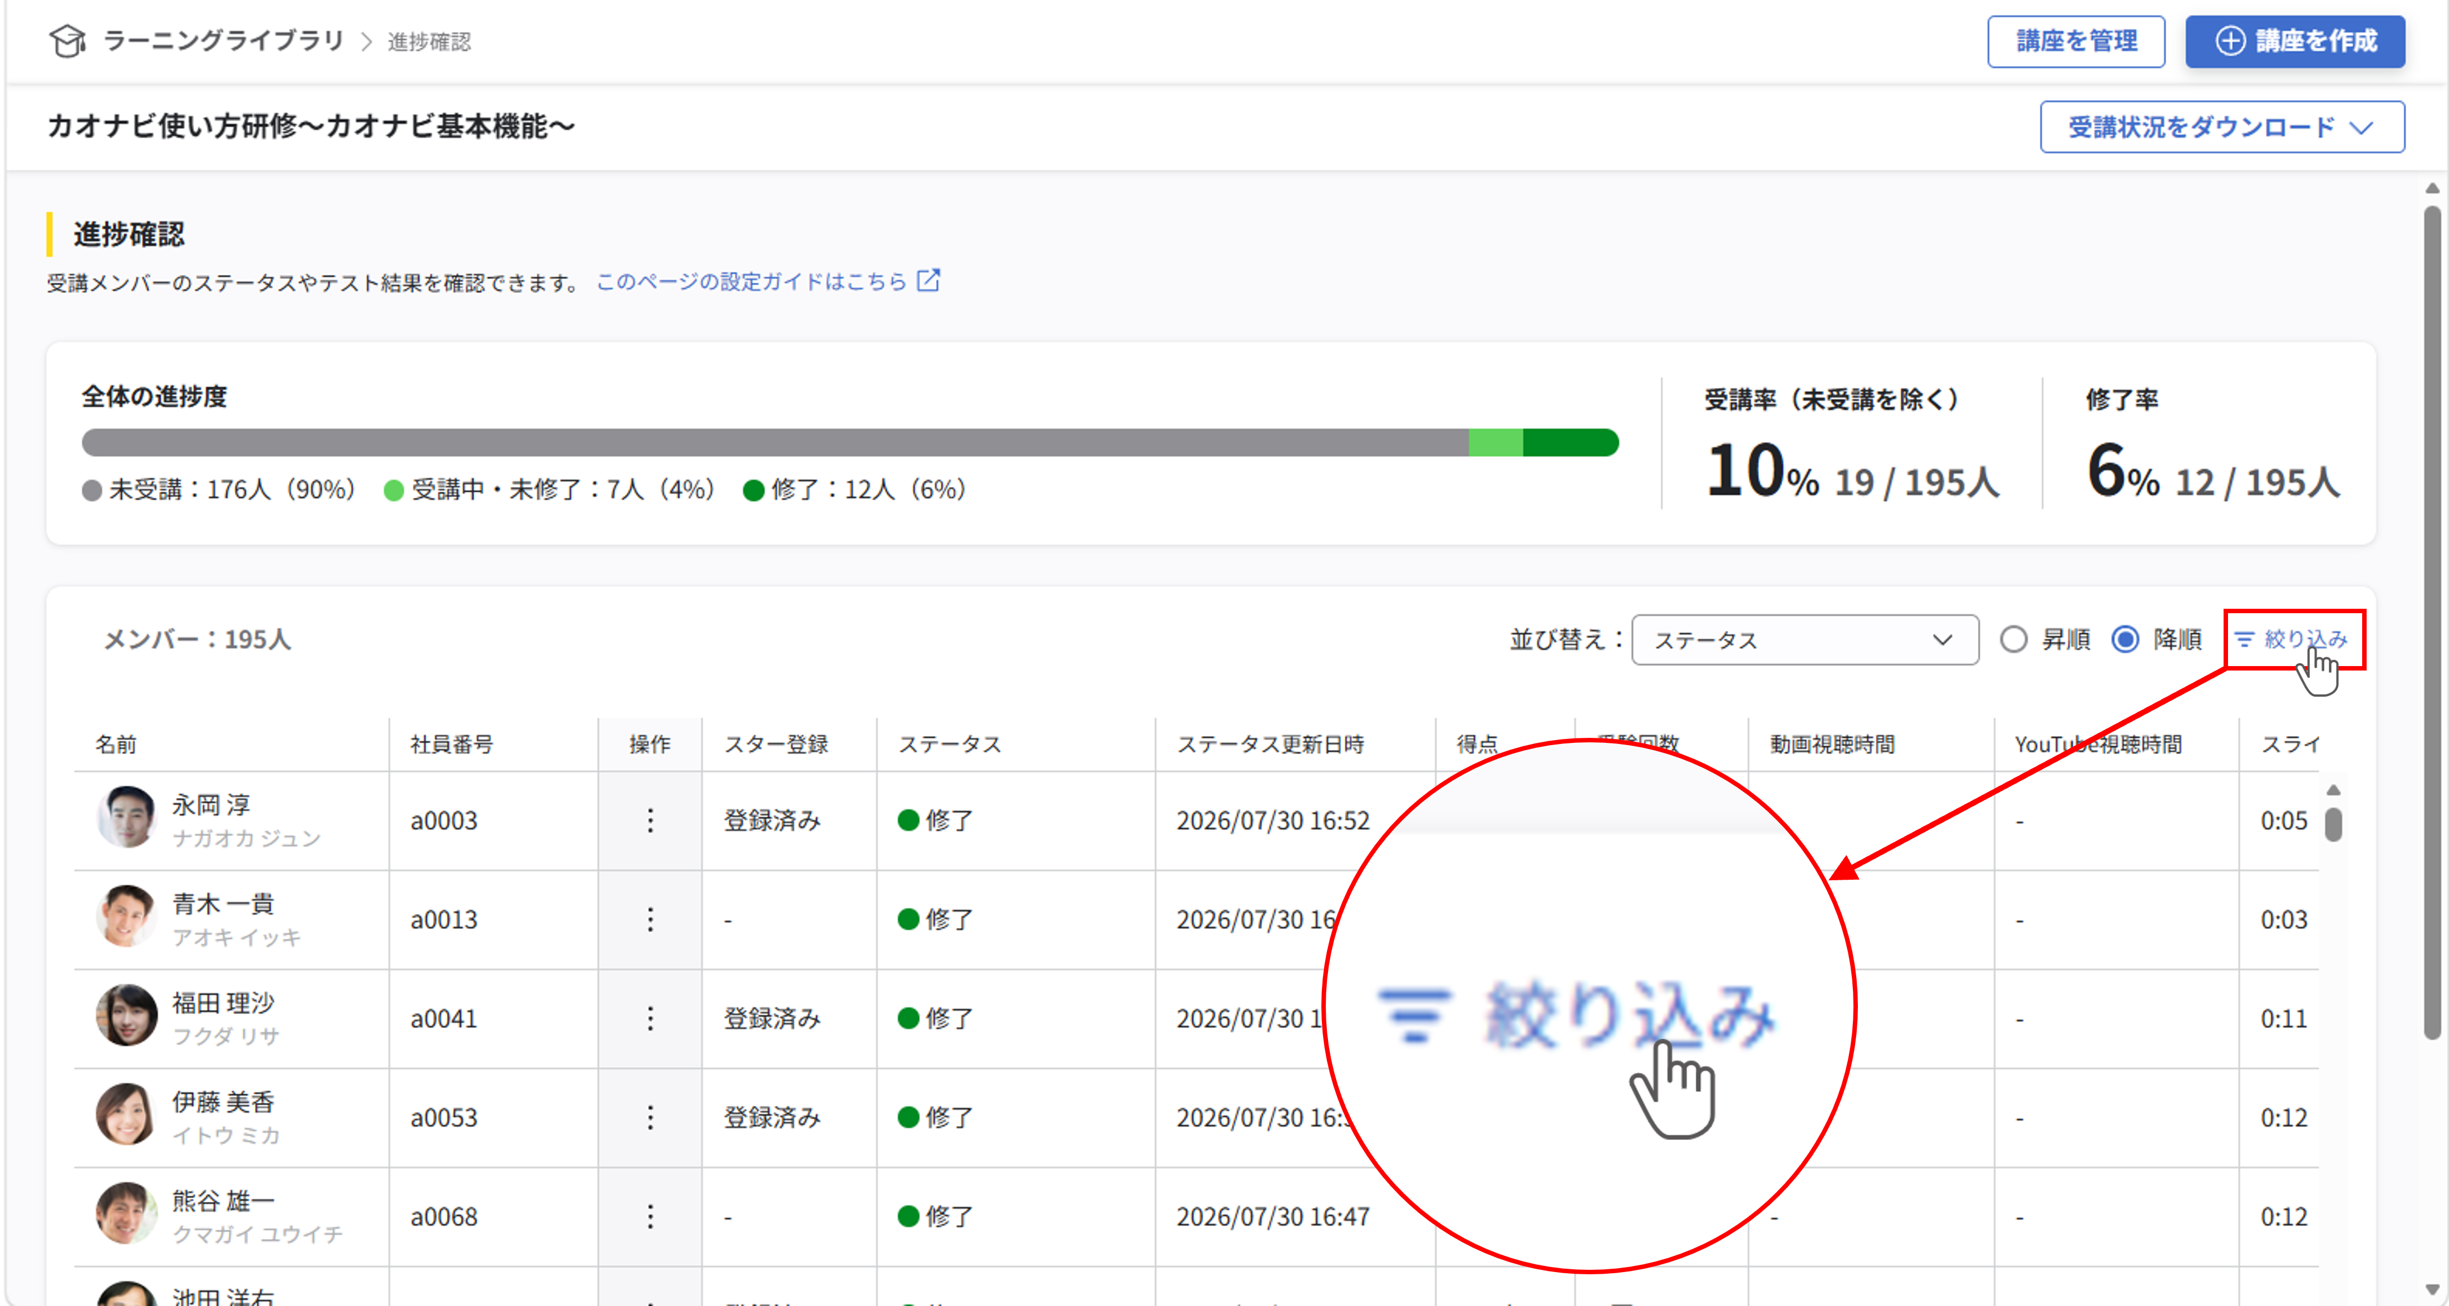Click ステータス column header in table
This screenshot has height=1306, width=2449.
coord(950,744)
